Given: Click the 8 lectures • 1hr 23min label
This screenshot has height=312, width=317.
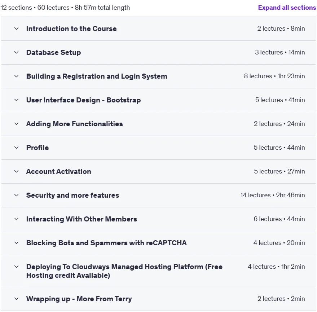Looking at the screenshot, I should tap(274, 76).
